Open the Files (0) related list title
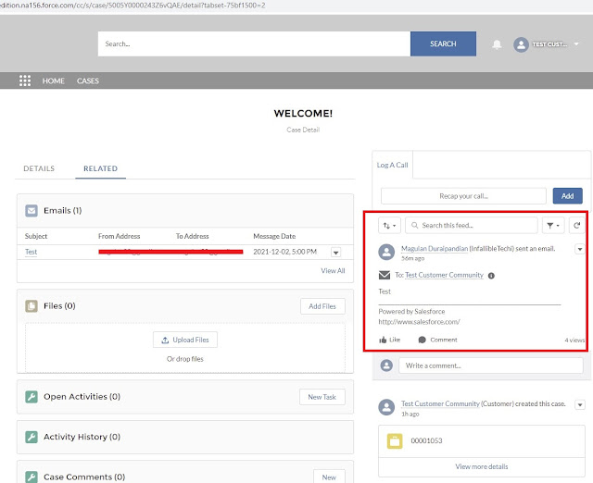This screenshot has width=593, height=483. 59,306
